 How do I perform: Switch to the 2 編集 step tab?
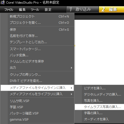111,10
